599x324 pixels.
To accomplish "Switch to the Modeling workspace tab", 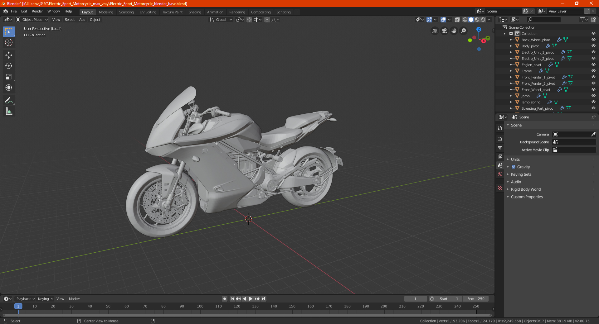I will point(106,12).
